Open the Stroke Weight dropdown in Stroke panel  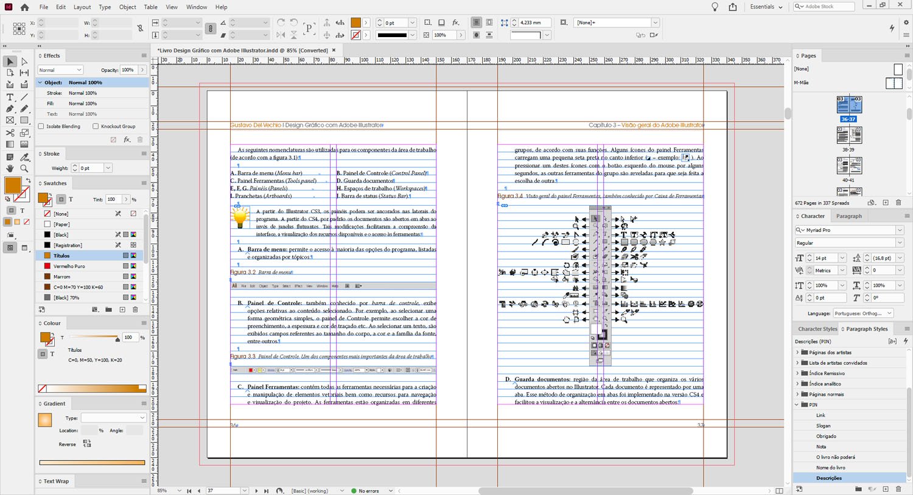[108, 168]
